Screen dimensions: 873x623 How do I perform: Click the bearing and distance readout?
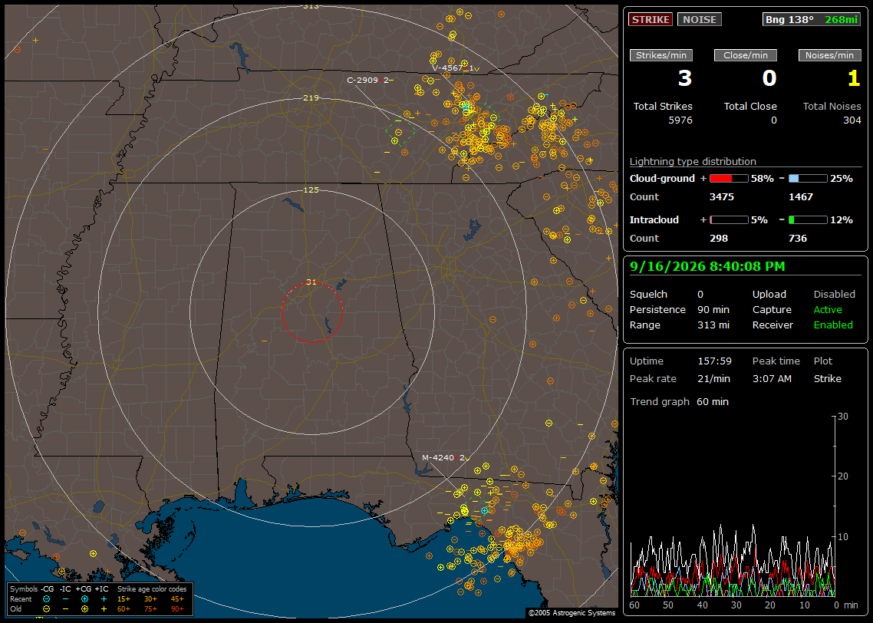click(x=811, y=19)
